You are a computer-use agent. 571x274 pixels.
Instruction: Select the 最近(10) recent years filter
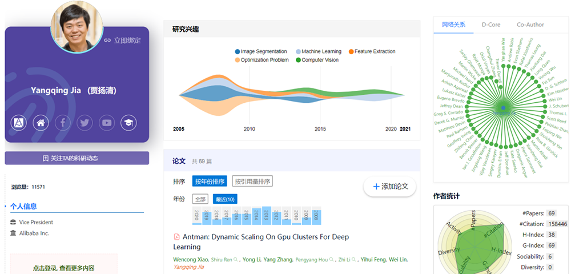[x=225, y=199]
